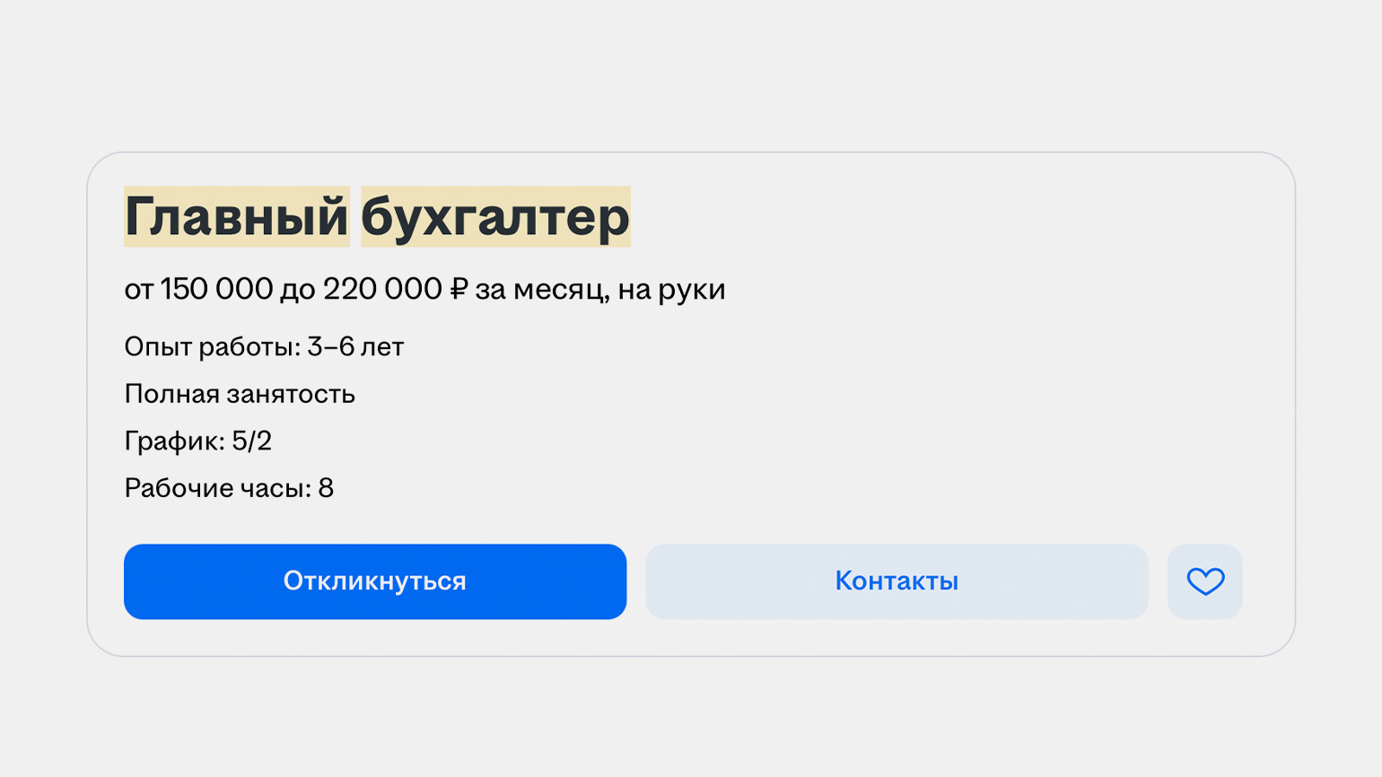
Task: Click the График label
Action: click(174, 441)
